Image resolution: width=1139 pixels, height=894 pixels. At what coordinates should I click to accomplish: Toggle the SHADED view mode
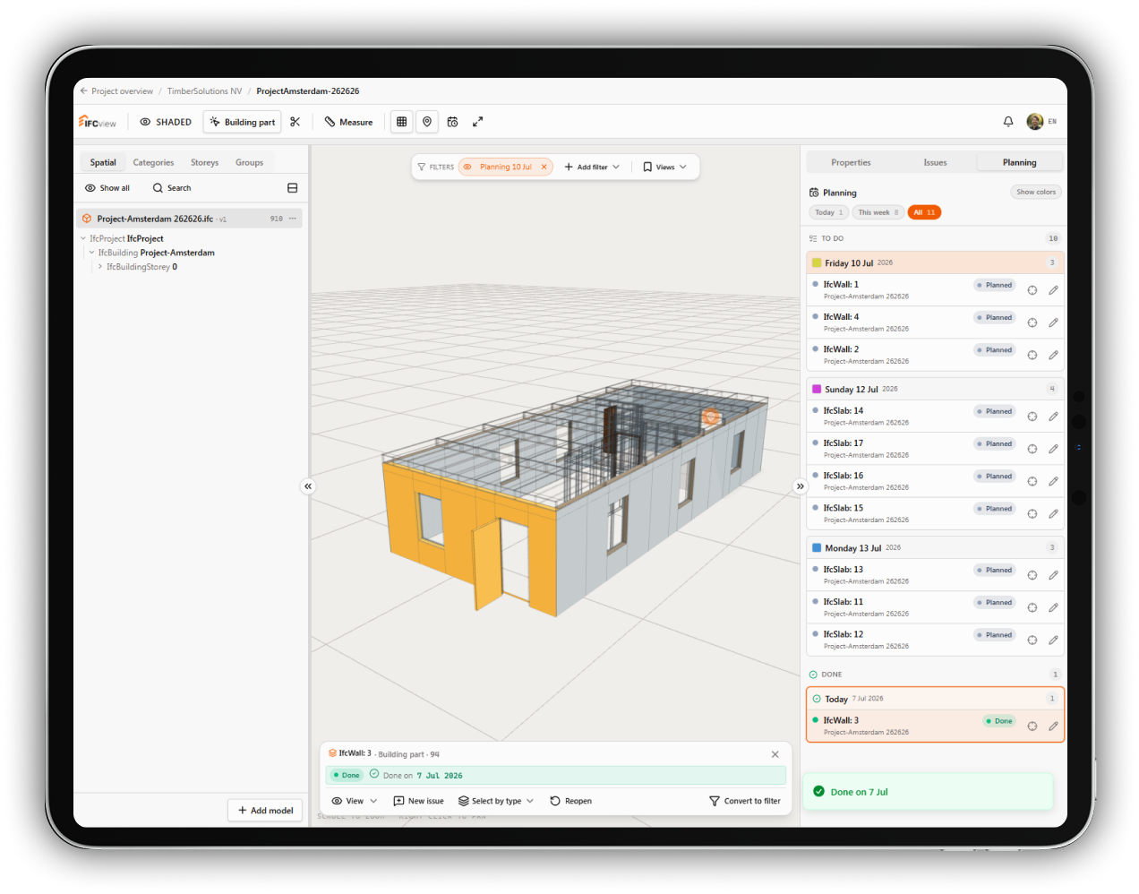coord(166,122)
